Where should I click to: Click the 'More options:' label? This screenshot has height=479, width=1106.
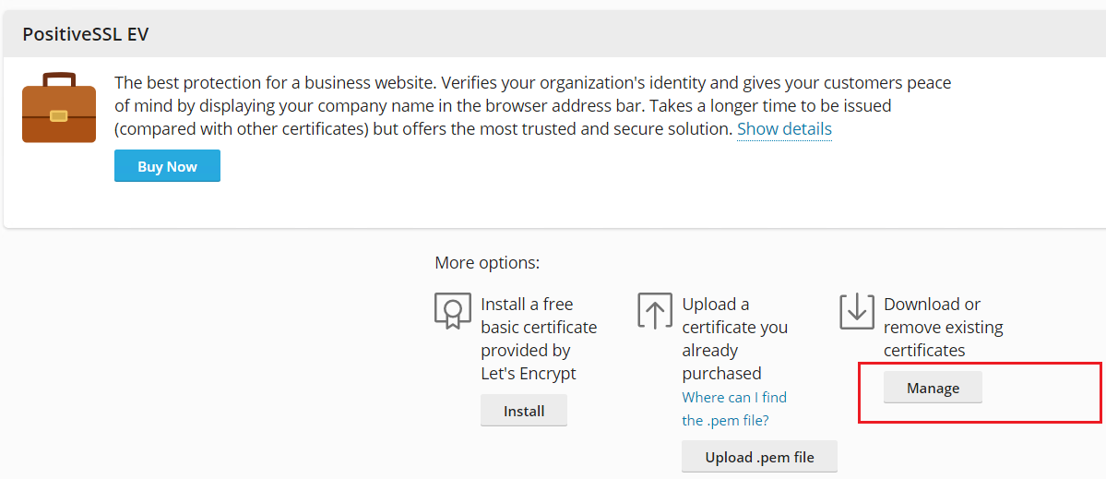487,263
